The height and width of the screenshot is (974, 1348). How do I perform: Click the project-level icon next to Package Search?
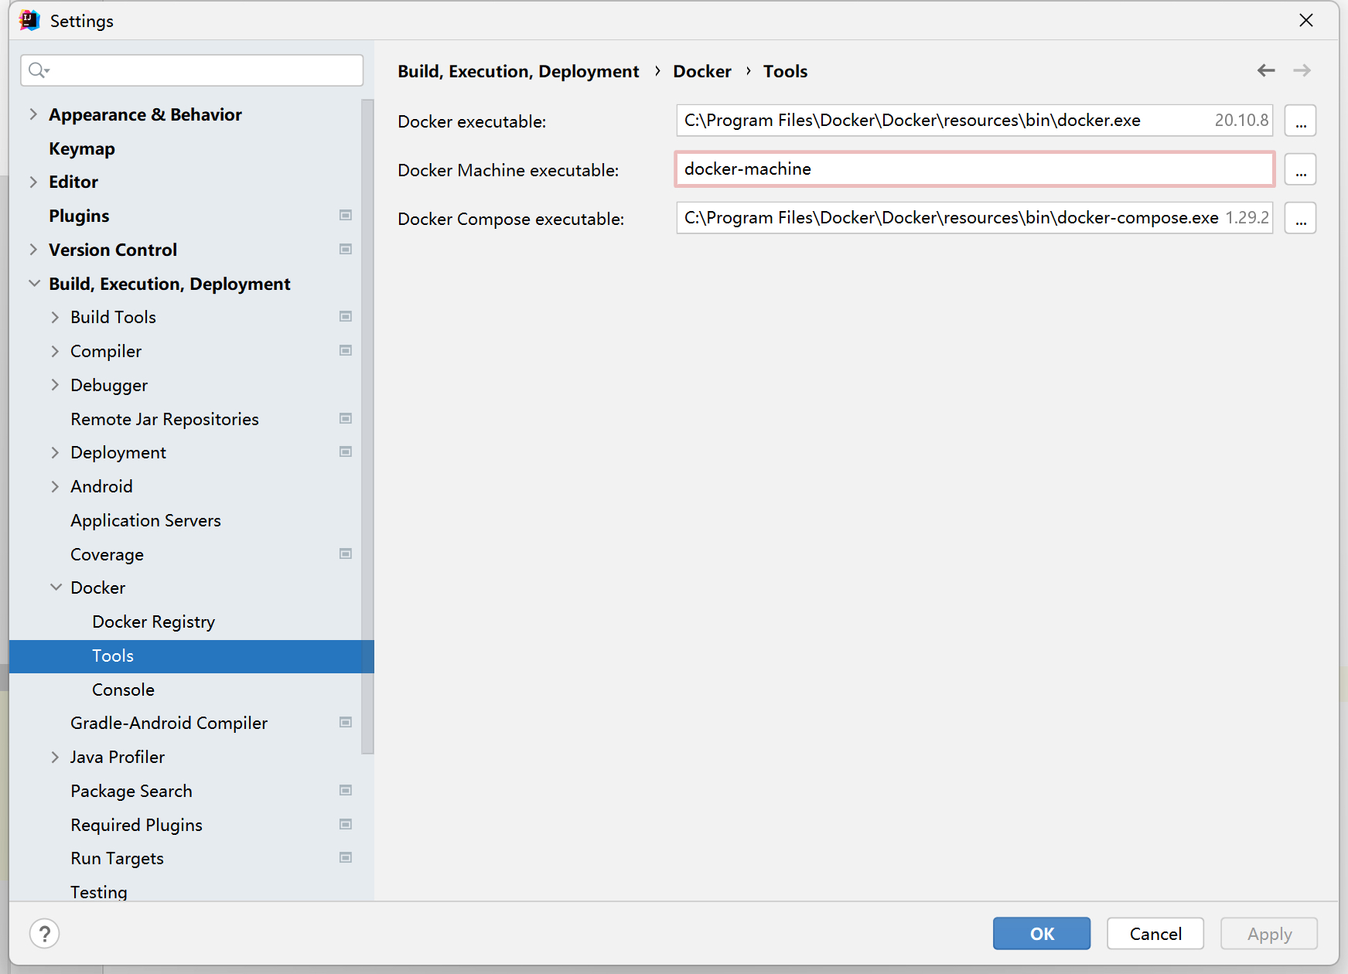[x=346, y=790]
